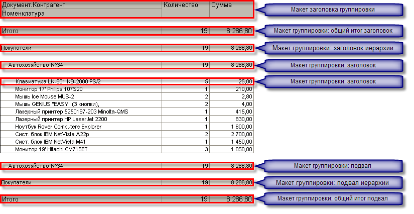The image size is (414, 214).
Task: Click the "Количество" column header
Action: [180, 6]
